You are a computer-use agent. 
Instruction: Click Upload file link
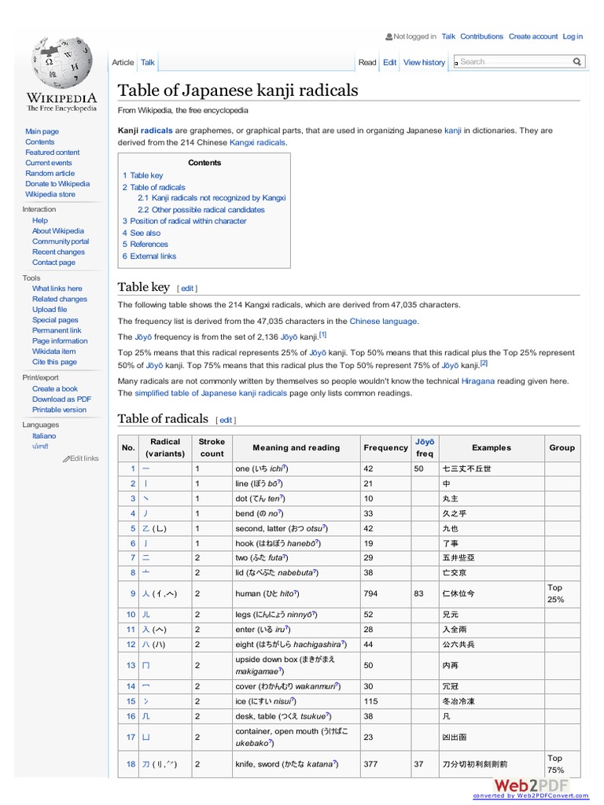click(50, 310)
